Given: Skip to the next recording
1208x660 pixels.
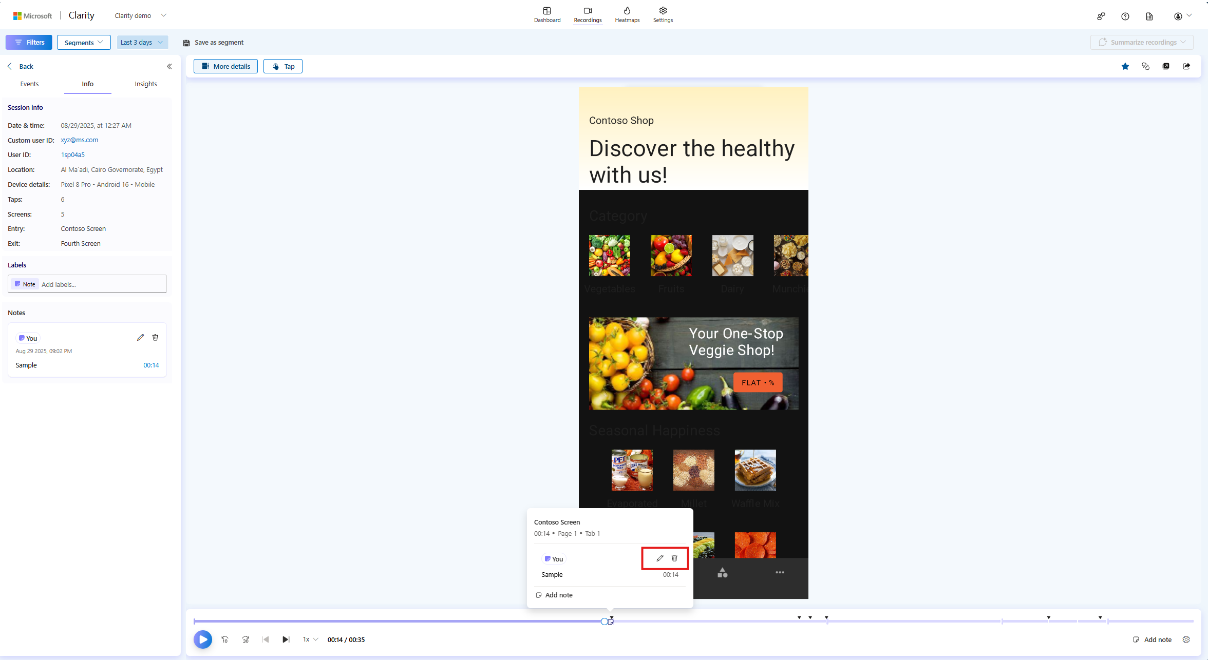Looking at the screenshot, I should point(286,639).
